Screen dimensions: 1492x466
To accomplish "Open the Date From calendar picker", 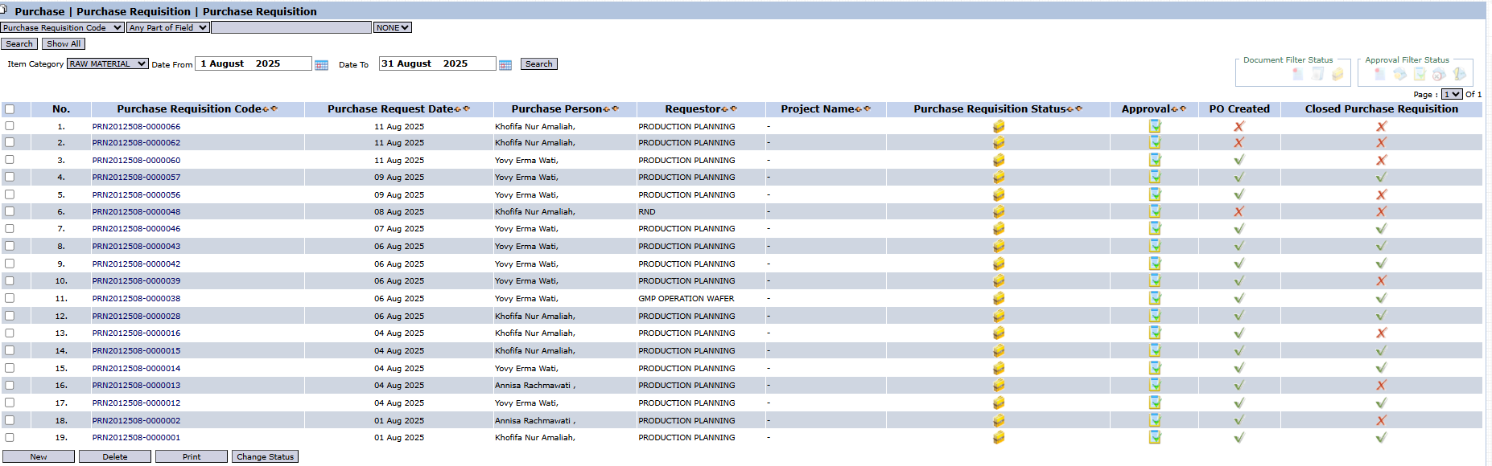I will (321, 65).
